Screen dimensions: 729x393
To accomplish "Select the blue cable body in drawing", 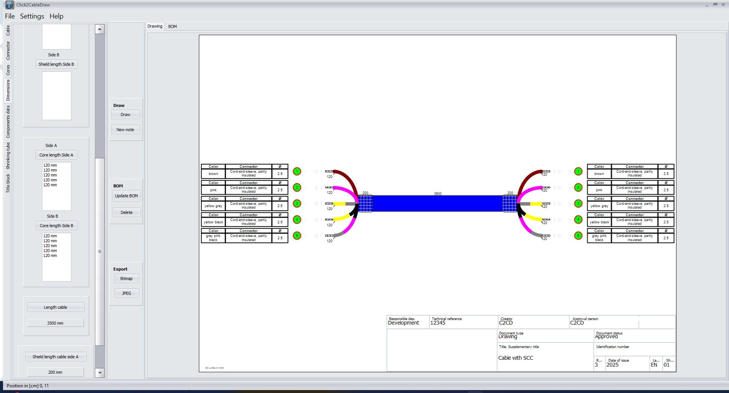I will click(437, 204).
